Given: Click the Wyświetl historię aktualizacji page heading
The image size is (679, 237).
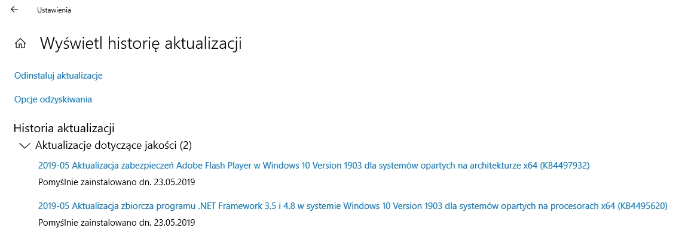Looking at the screenshot, I should (x=140, y=43).
